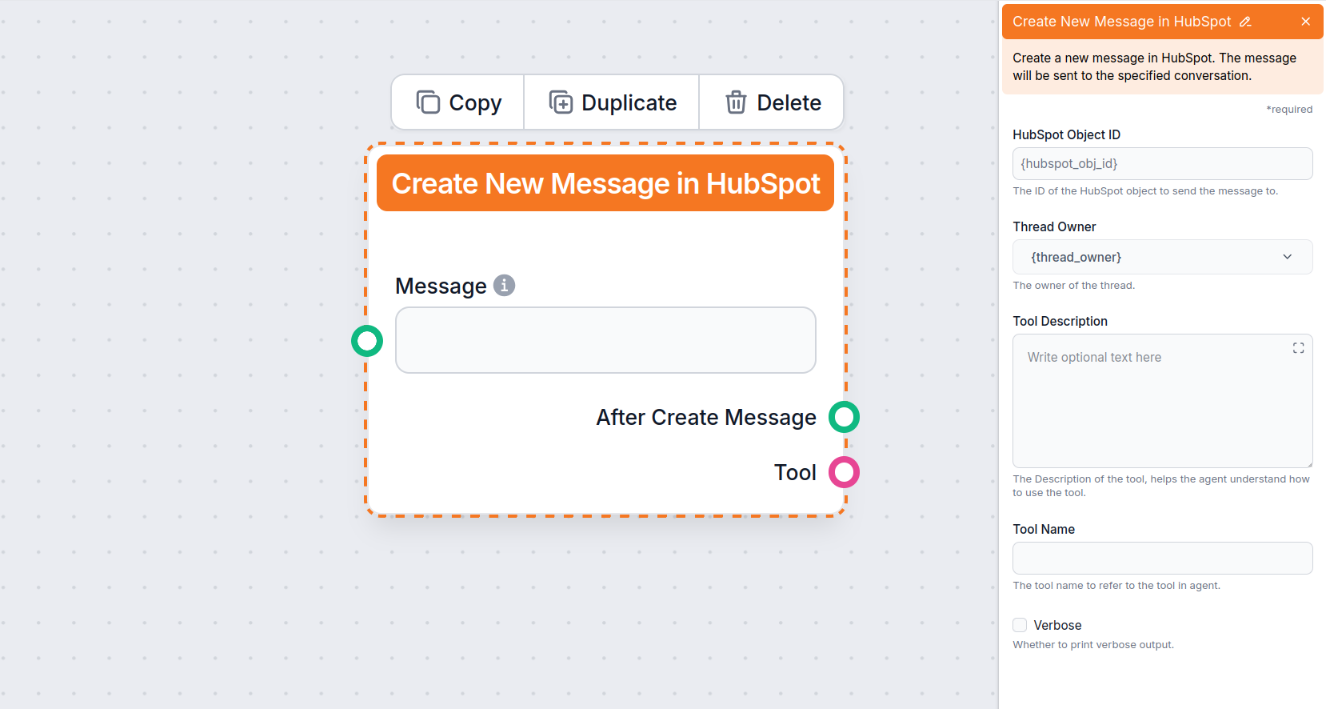
Task: Click the Copy button label
Action: 475,103
